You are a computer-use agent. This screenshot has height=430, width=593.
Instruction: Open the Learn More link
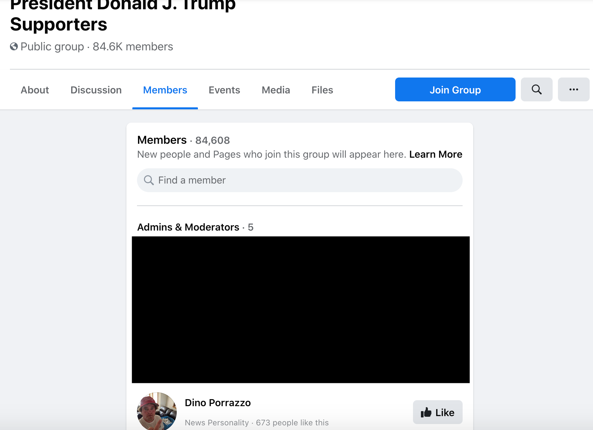(x=435, y=154)
